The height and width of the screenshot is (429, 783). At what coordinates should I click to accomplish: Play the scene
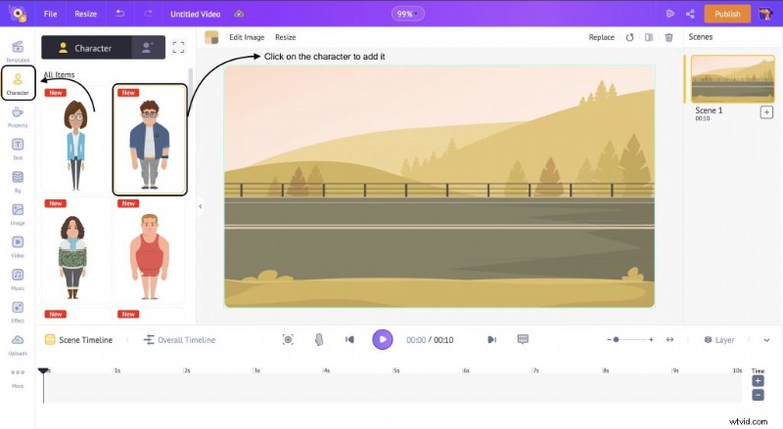[x=383, y=340]
